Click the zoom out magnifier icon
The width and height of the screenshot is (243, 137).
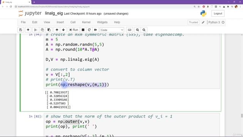click(144, 30)
